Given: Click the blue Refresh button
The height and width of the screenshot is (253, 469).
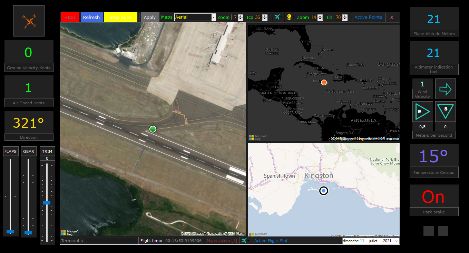Looking at the screenshot, I should (x=91, y=17).
